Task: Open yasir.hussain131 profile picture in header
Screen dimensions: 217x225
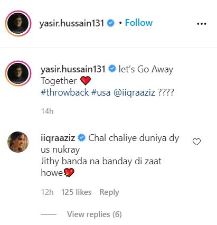Action: (18, 23)
